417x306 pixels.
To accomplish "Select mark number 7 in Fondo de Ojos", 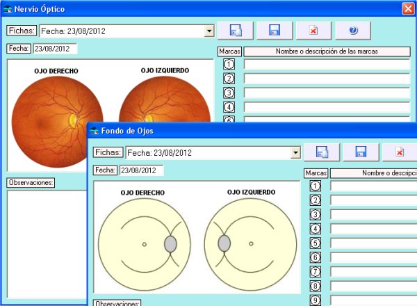I will click(x=316, y=271).
